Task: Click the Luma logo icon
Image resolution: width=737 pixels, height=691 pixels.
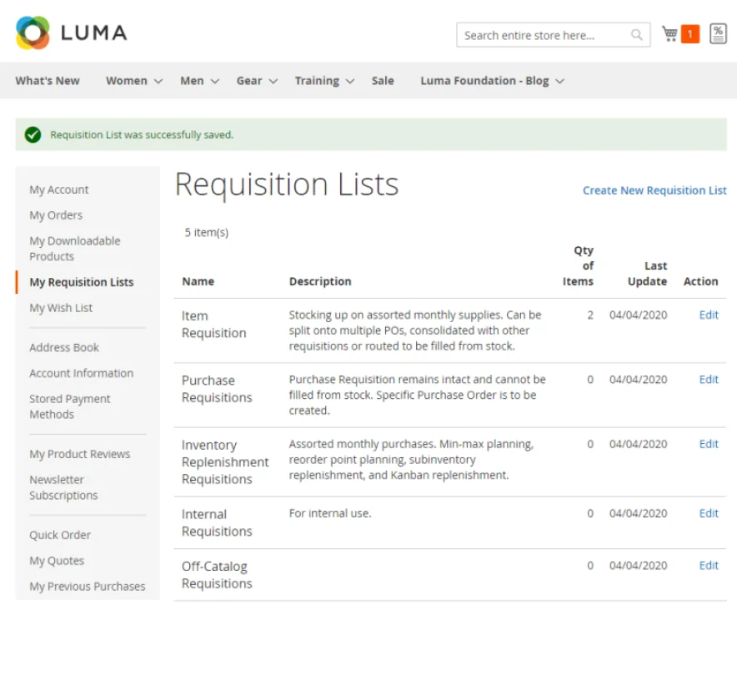Action: (33, 33)
